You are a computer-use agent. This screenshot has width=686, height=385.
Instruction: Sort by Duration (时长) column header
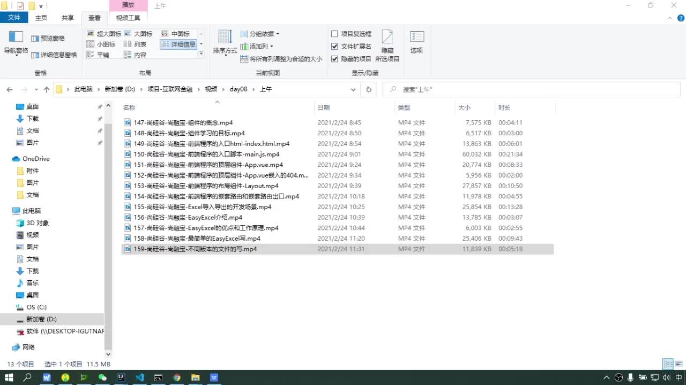[x=525, y=107]
